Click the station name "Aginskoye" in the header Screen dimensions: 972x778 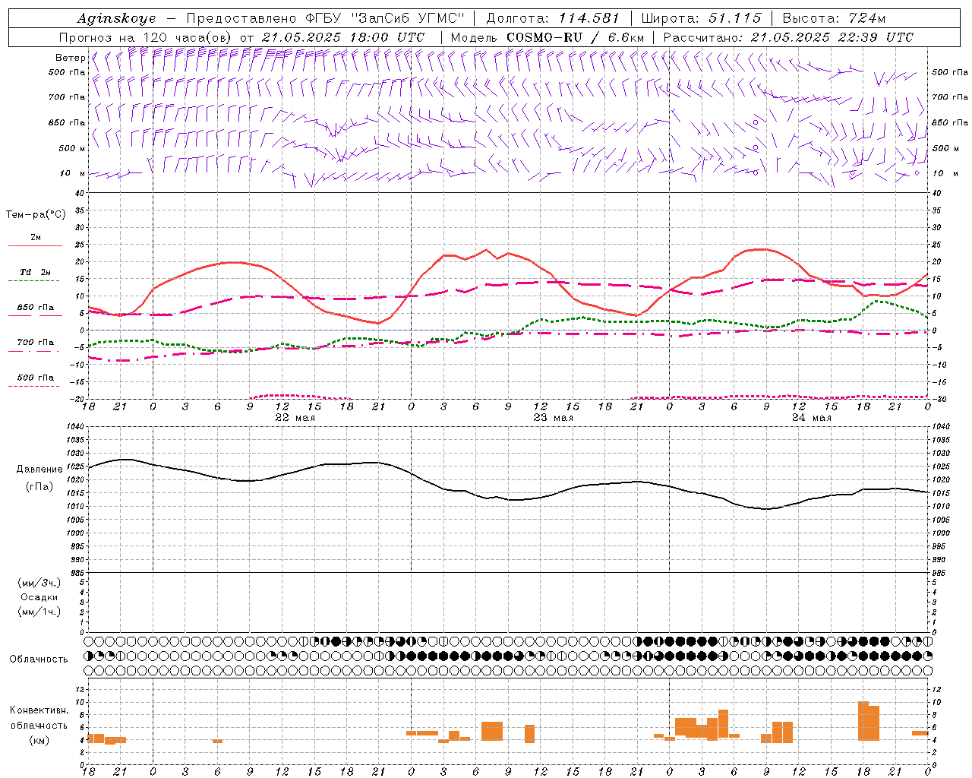click(116, 18)
